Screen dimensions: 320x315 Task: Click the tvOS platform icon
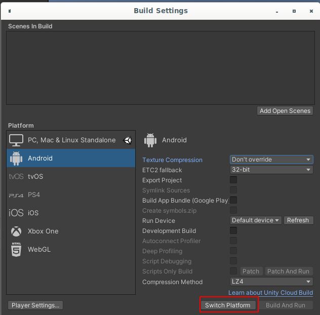[16, 177]
